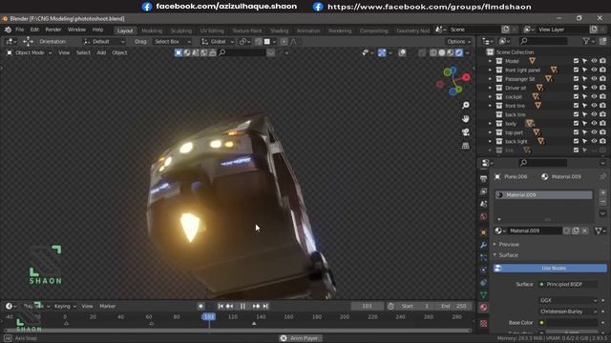This screenshot has height=343, width=611.
Task: Click the current frame 103 playhead marker
Action: 209,317
